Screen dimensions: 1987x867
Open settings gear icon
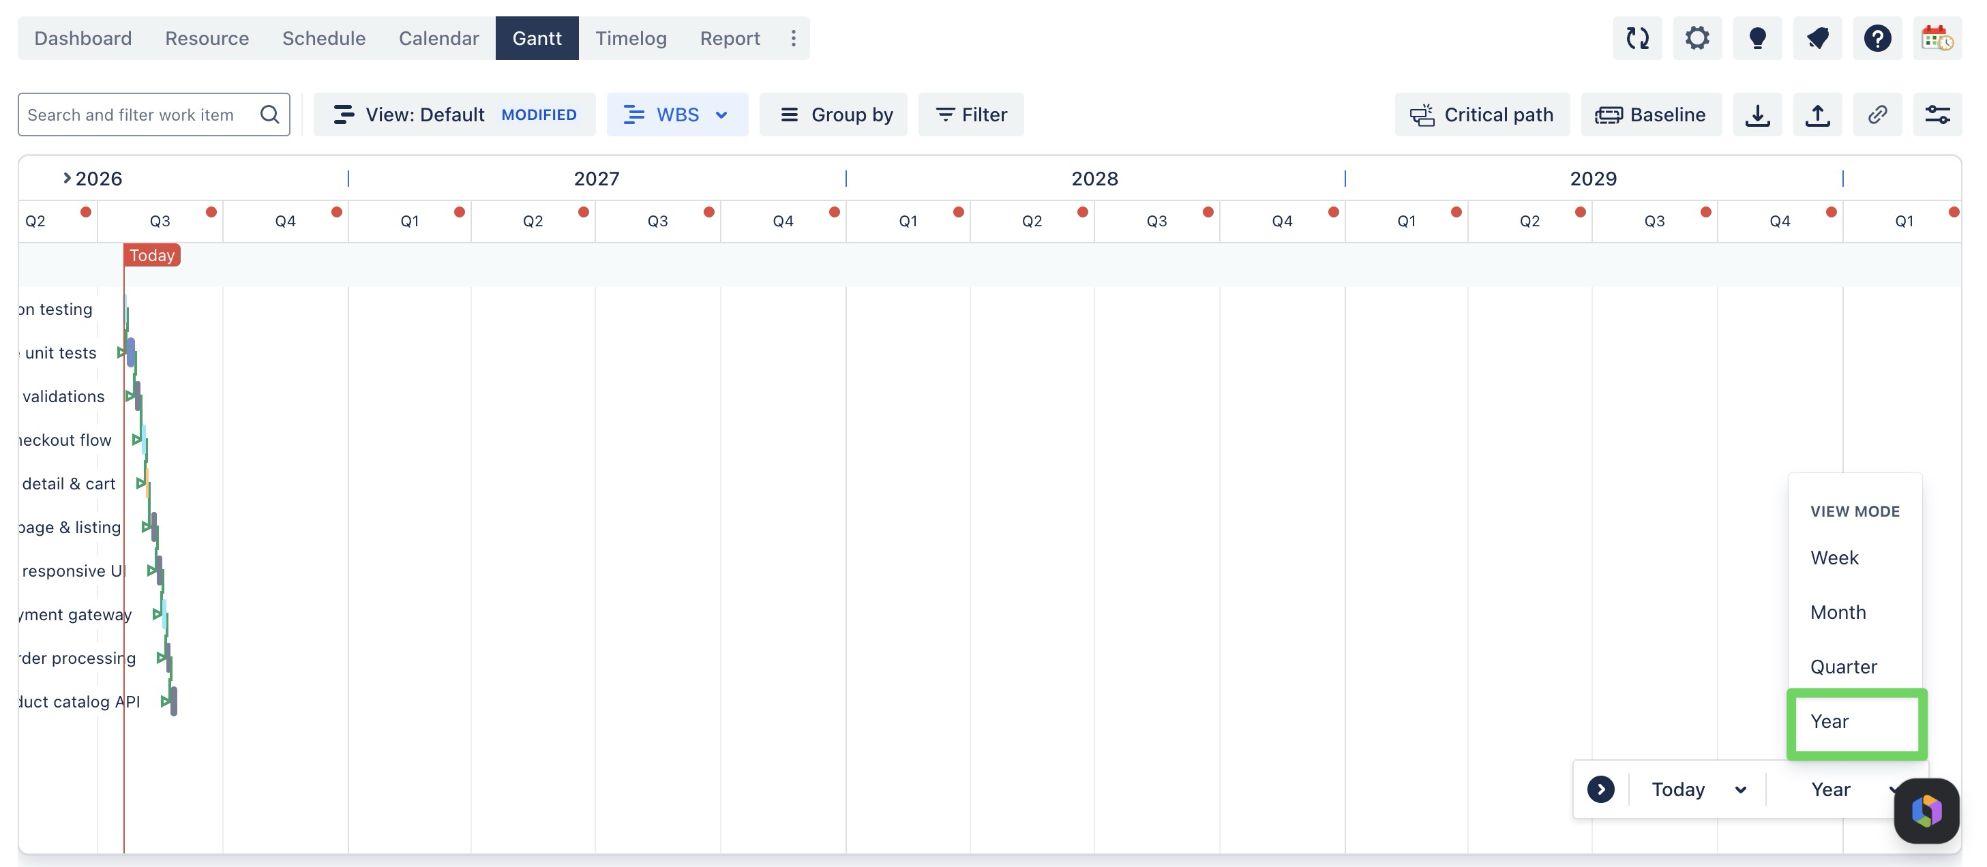(x=1697, y=37)
